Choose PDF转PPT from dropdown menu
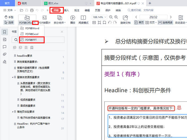Screen dimensions: 187x140 (32, 40)
